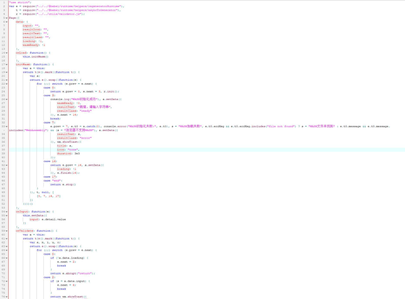Viewport: 405px width, 299px height.
Task: Select line number 38 in the gutter
Action: point(4,149)
